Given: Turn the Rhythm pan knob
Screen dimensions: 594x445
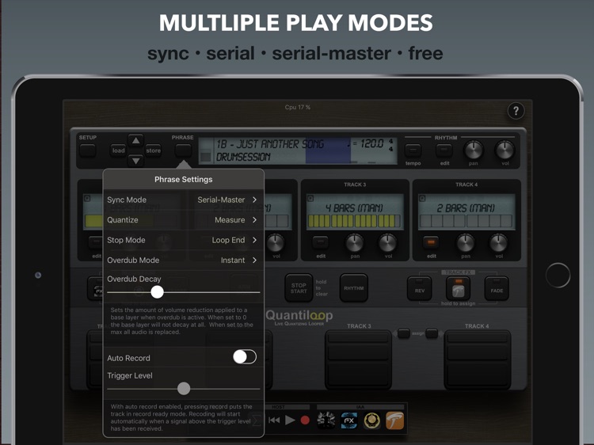Looking at the screenshot, I should coord(474,150).
